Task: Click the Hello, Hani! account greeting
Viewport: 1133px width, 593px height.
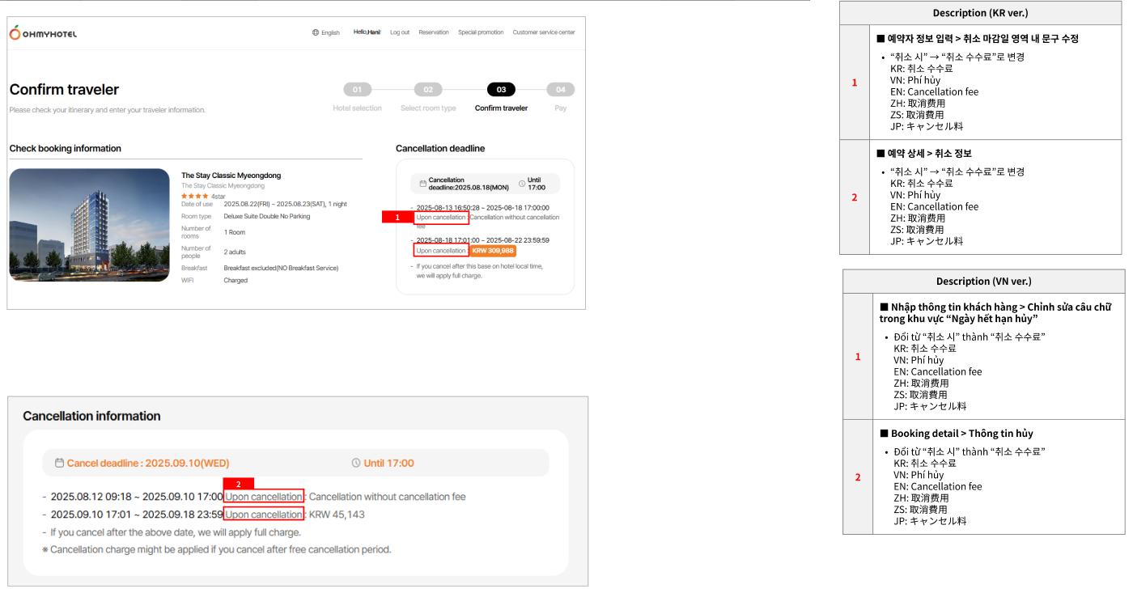Action: pos(367,32)
